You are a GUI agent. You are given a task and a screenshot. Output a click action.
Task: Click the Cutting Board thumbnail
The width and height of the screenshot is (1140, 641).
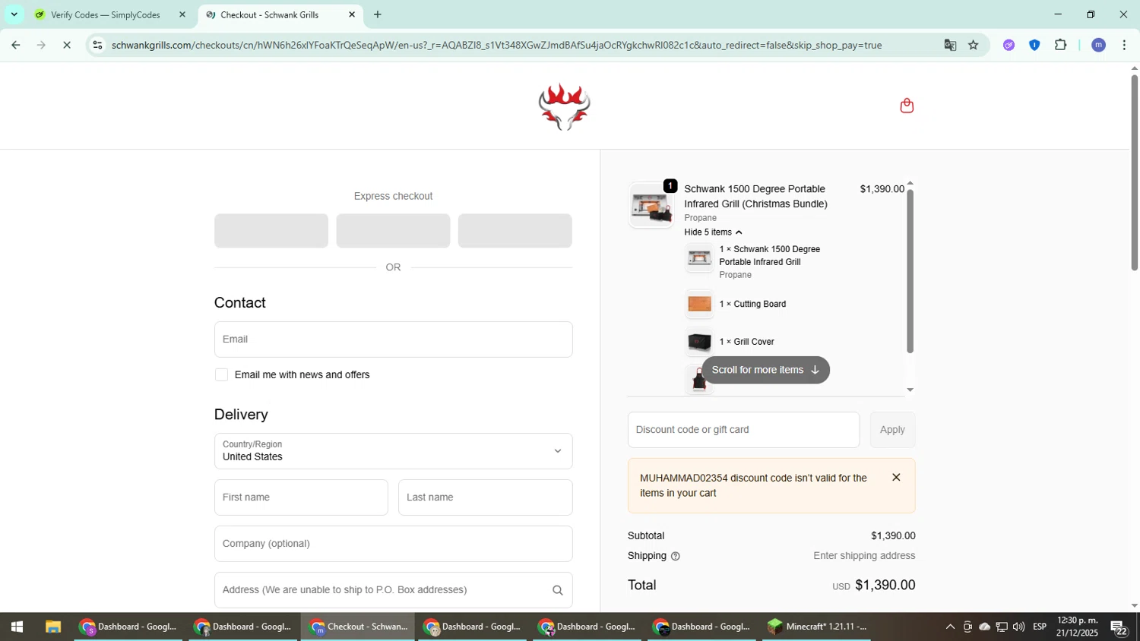pos(699,304)
